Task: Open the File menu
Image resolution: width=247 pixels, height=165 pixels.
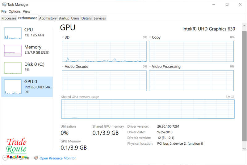Action: click(4, 11)
